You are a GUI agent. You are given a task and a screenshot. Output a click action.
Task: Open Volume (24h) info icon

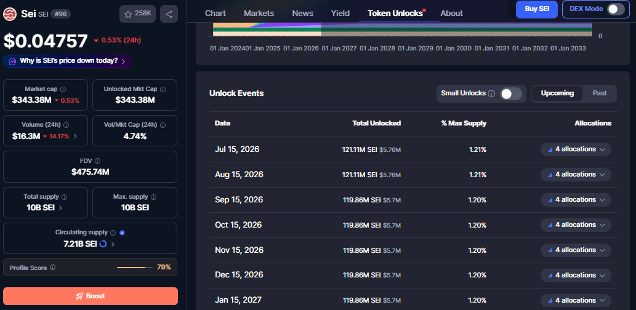pos(66,125)
